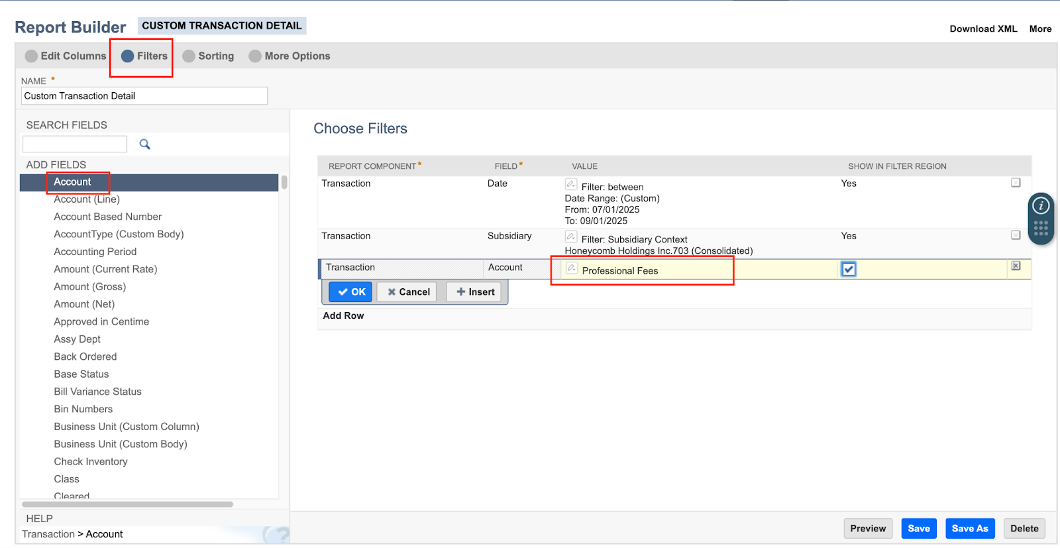The height and width of the screenshot is (548, 1060).
Task: Click the grid dots icon under info
Action: tap(1041, 228)
